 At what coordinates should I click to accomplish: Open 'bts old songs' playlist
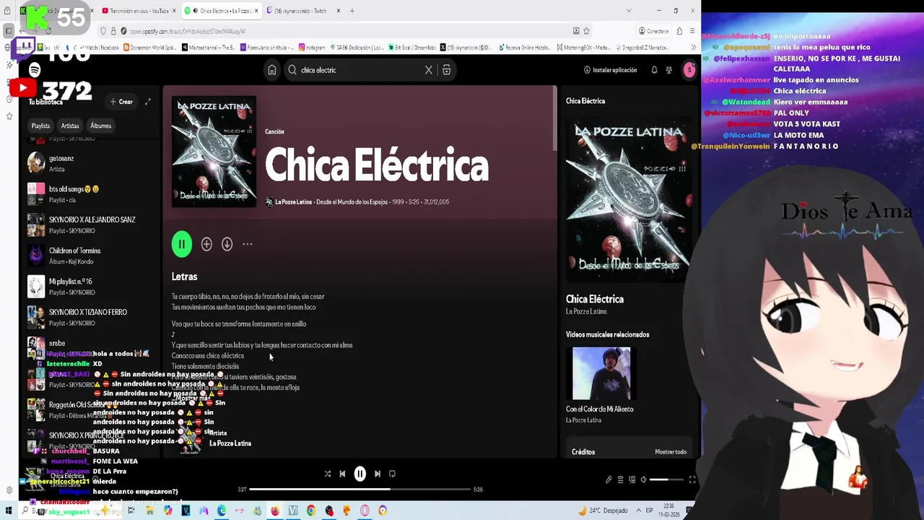[90, 194]
